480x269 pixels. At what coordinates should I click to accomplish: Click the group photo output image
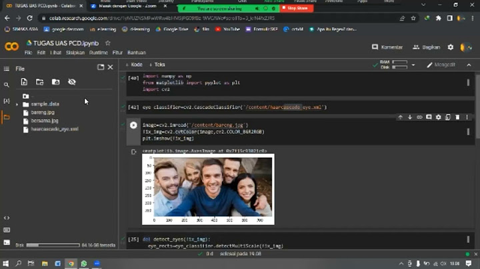tap(208, 189)
